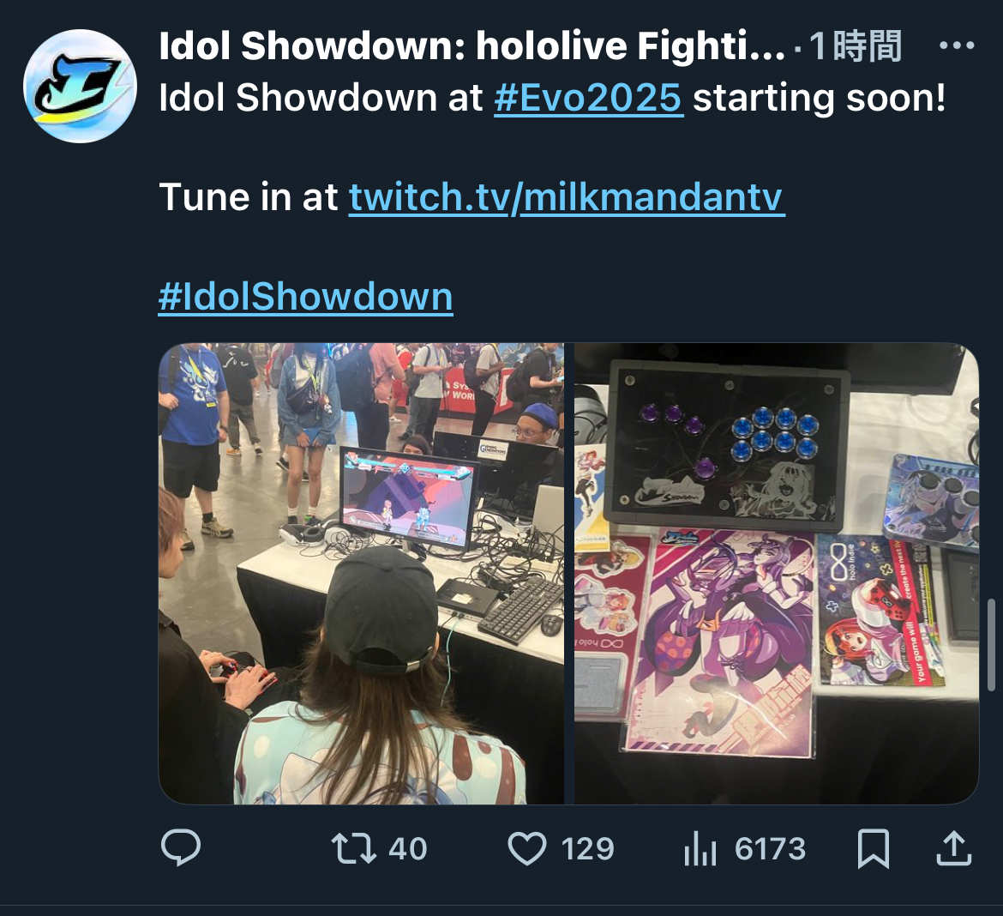
Task: Open the #IdolShowdown hashtag
Action: click(x=306, y=297)
